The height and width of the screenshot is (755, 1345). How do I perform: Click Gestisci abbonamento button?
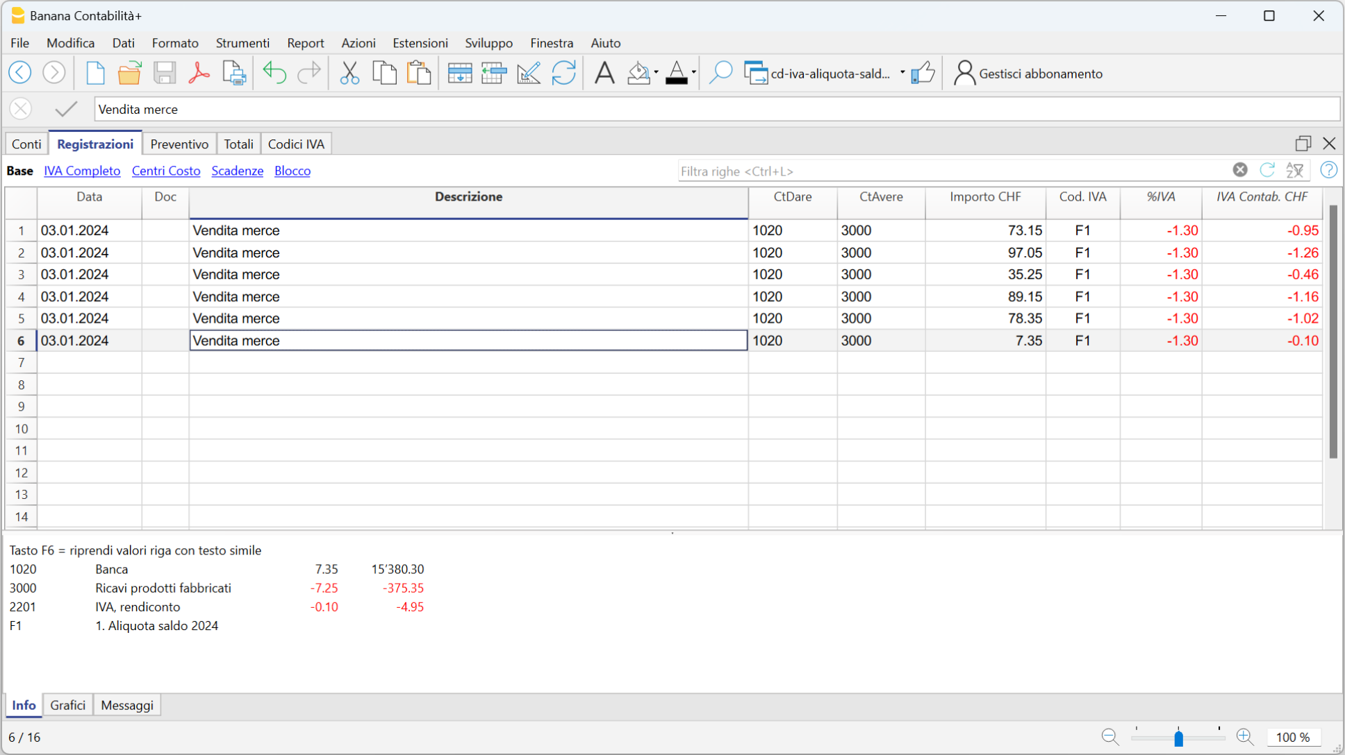[1029, 74]
